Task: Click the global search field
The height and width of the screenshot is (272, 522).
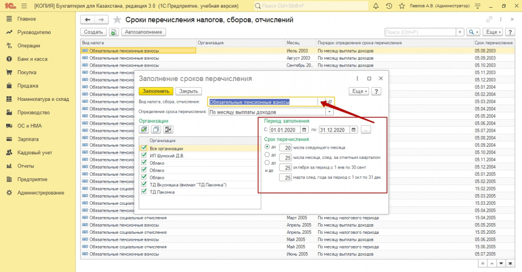Action: pos(311,6)
